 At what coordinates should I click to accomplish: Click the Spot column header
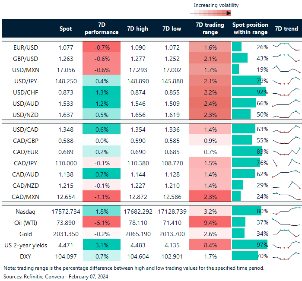[x=66, y=28]
